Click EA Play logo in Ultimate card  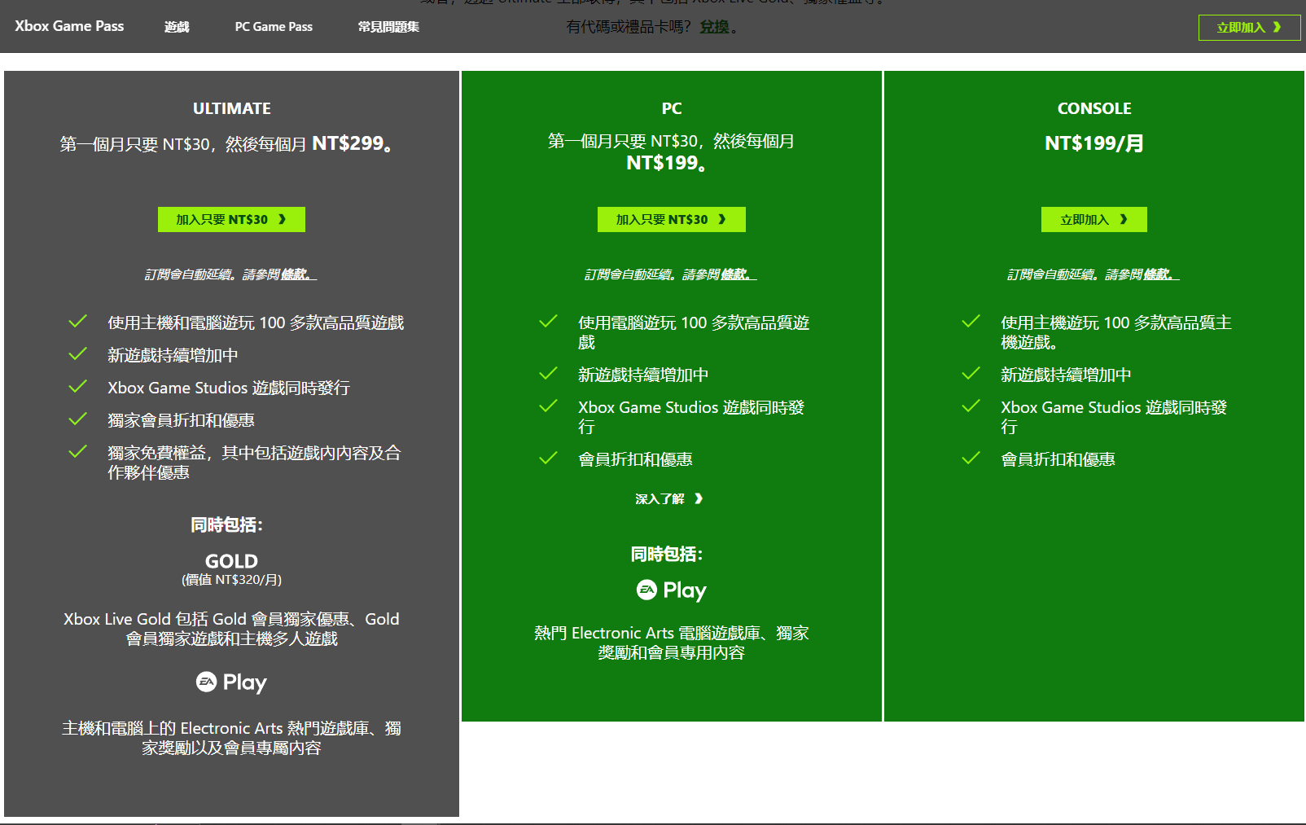click(231, 682)
